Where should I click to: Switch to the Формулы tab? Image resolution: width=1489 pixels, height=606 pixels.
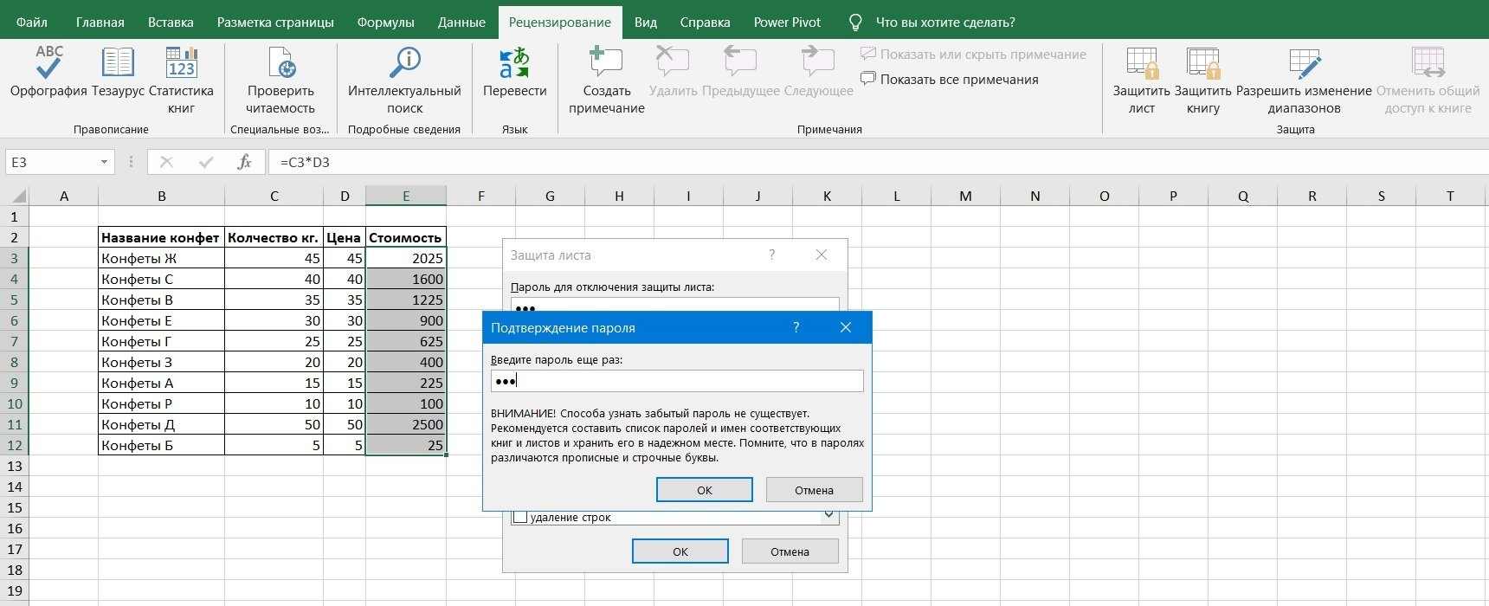point(385,23)
